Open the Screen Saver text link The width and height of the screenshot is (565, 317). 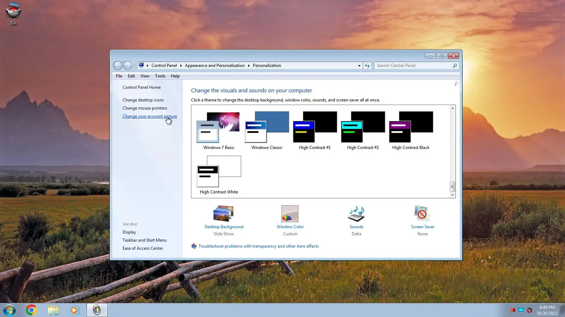(x=423, y=227)
